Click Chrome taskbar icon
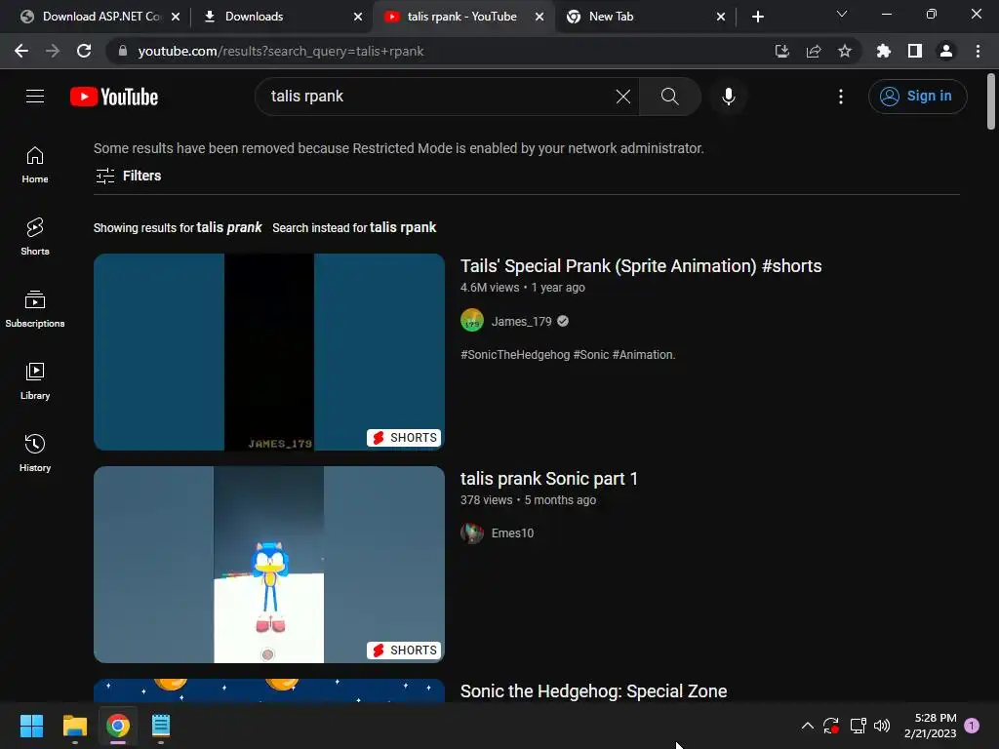Viewport: 999px width, 749px height. [x=118, y=726]
